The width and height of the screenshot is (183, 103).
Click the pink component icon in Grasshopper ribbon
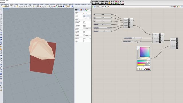coord(116,1)
